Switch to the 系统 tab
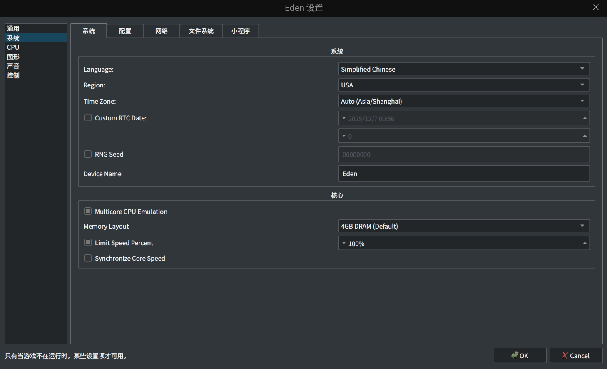Image resolution: width=607 pixels, height=369 pixels. 89,31
